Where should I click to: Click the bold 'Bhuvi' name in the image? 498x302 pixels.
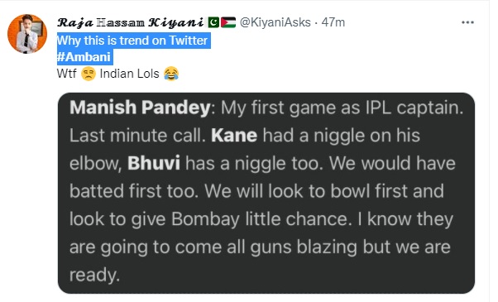click(154, 164)
